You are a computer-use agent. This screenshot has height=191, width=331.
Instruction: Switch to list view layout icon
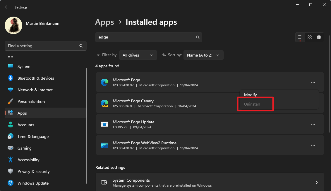[300, 37]
